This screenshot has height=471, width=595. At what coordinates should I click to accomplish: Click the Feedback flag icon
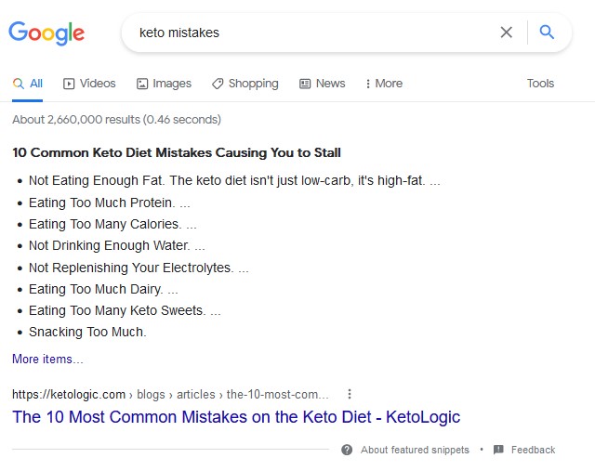coord(498,450)
